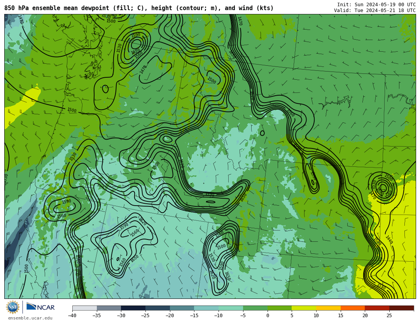Pick the light gray -40 to -35 colorbar segment
420x323 pixels.
coord(84,308)
